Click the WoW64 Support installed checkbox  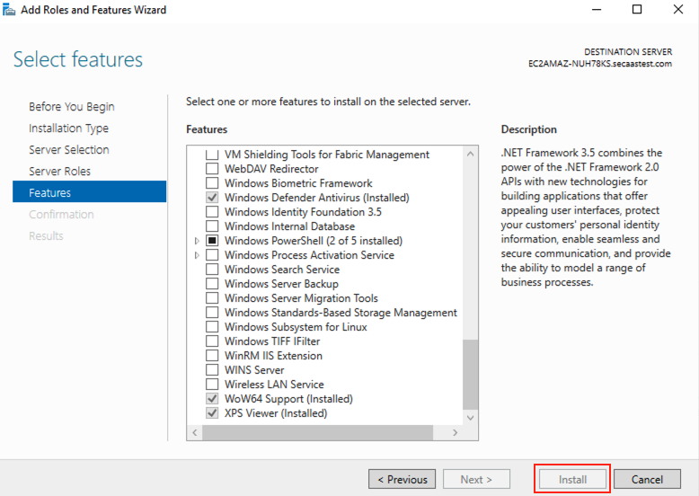212,398
